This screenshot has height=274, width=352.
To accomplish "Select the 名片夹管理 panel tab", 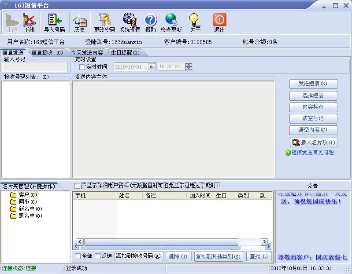I will (x=29, y=186).
